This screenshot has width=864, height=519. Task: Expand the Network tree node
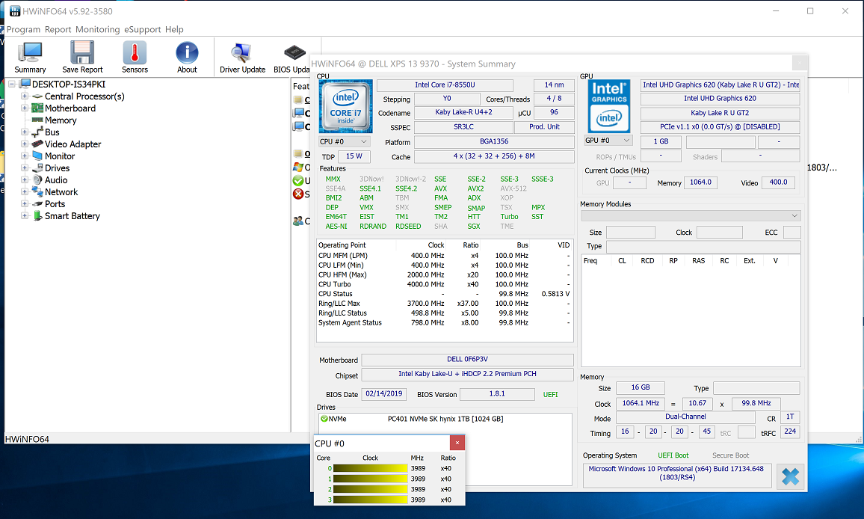(24, 192)
